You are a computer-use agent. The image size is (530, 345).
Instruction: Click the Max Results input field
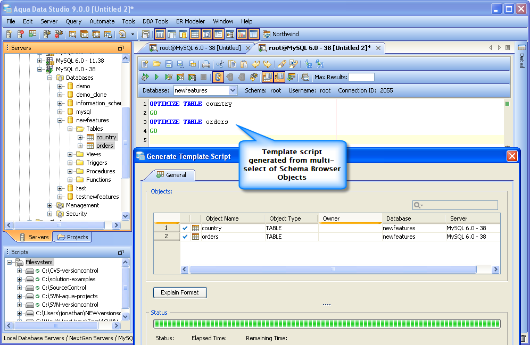361,77
